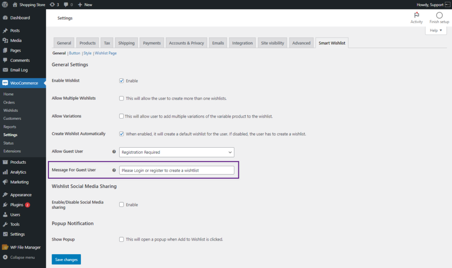
Task: Open the Advanced tab
Action: pos(301,43)
